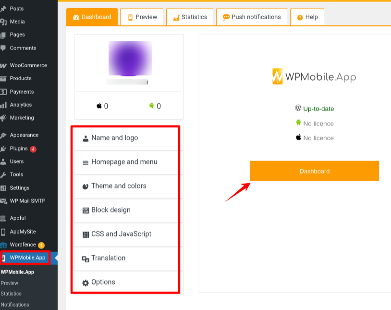Switch to the Preview tab
The image size is (391, 310).
coord(142,17)
